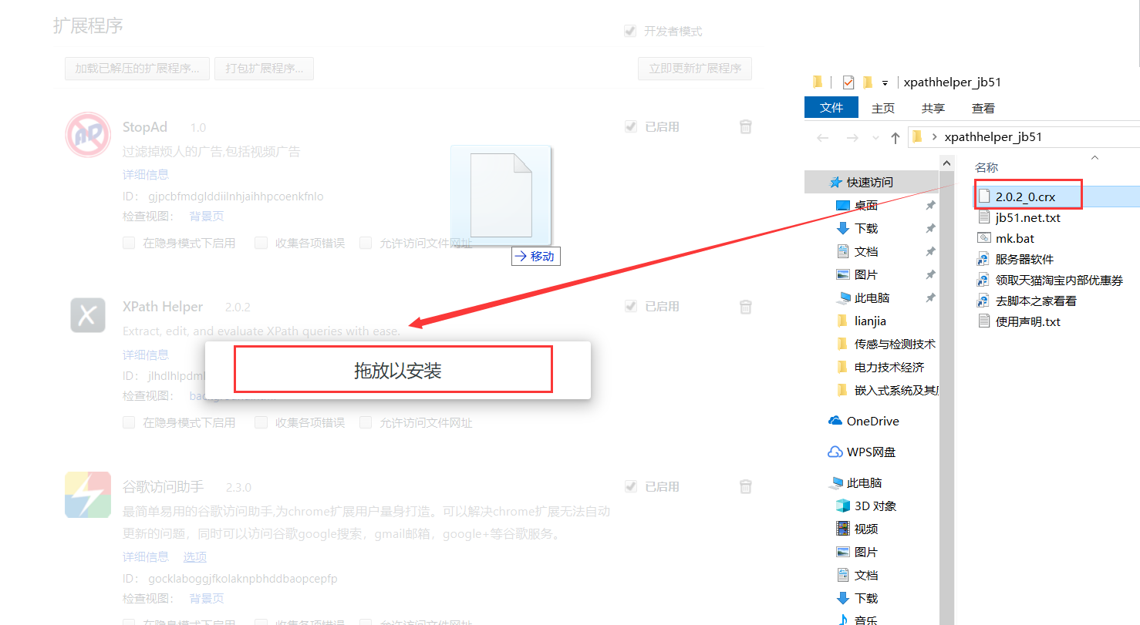Open lianjia folder in navigation pane
The width and height of the screenshot is (1140, 625).
[x=870, y=321]
